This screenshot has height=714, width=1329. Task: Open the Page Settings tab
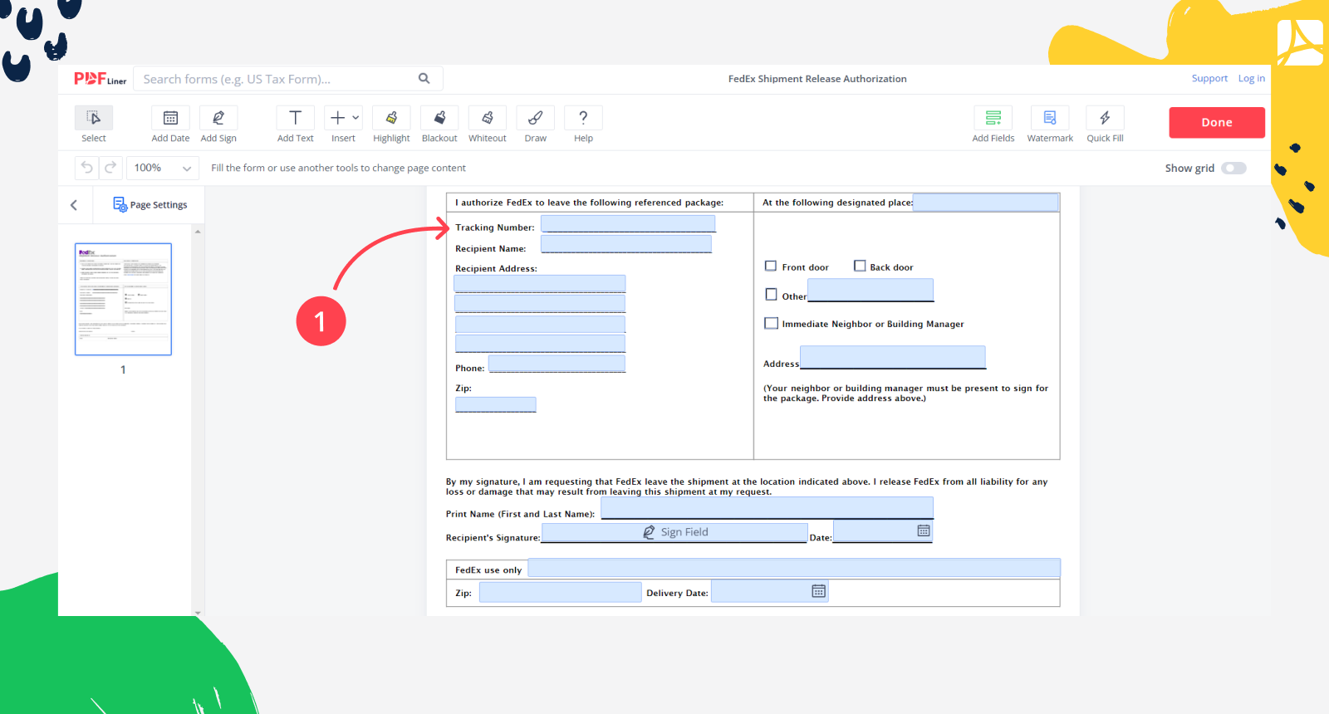(x=150, y=205)
